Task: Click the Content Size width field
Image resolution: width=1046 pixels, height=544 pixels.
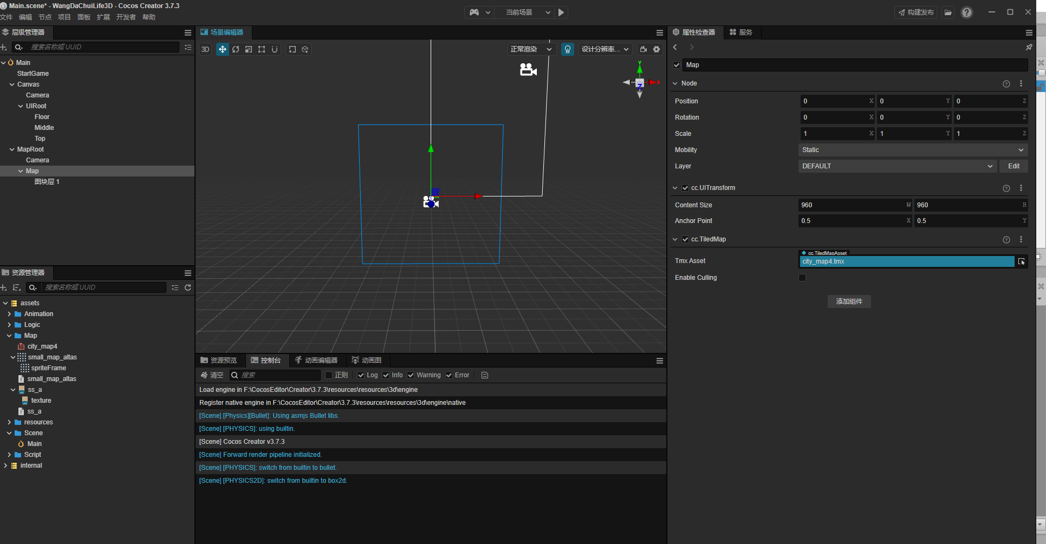Action: tap(855, 205)
